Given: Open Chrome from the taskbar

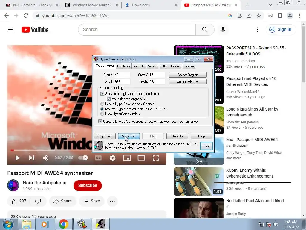Looking at the screenshot, I should (63, 224).
